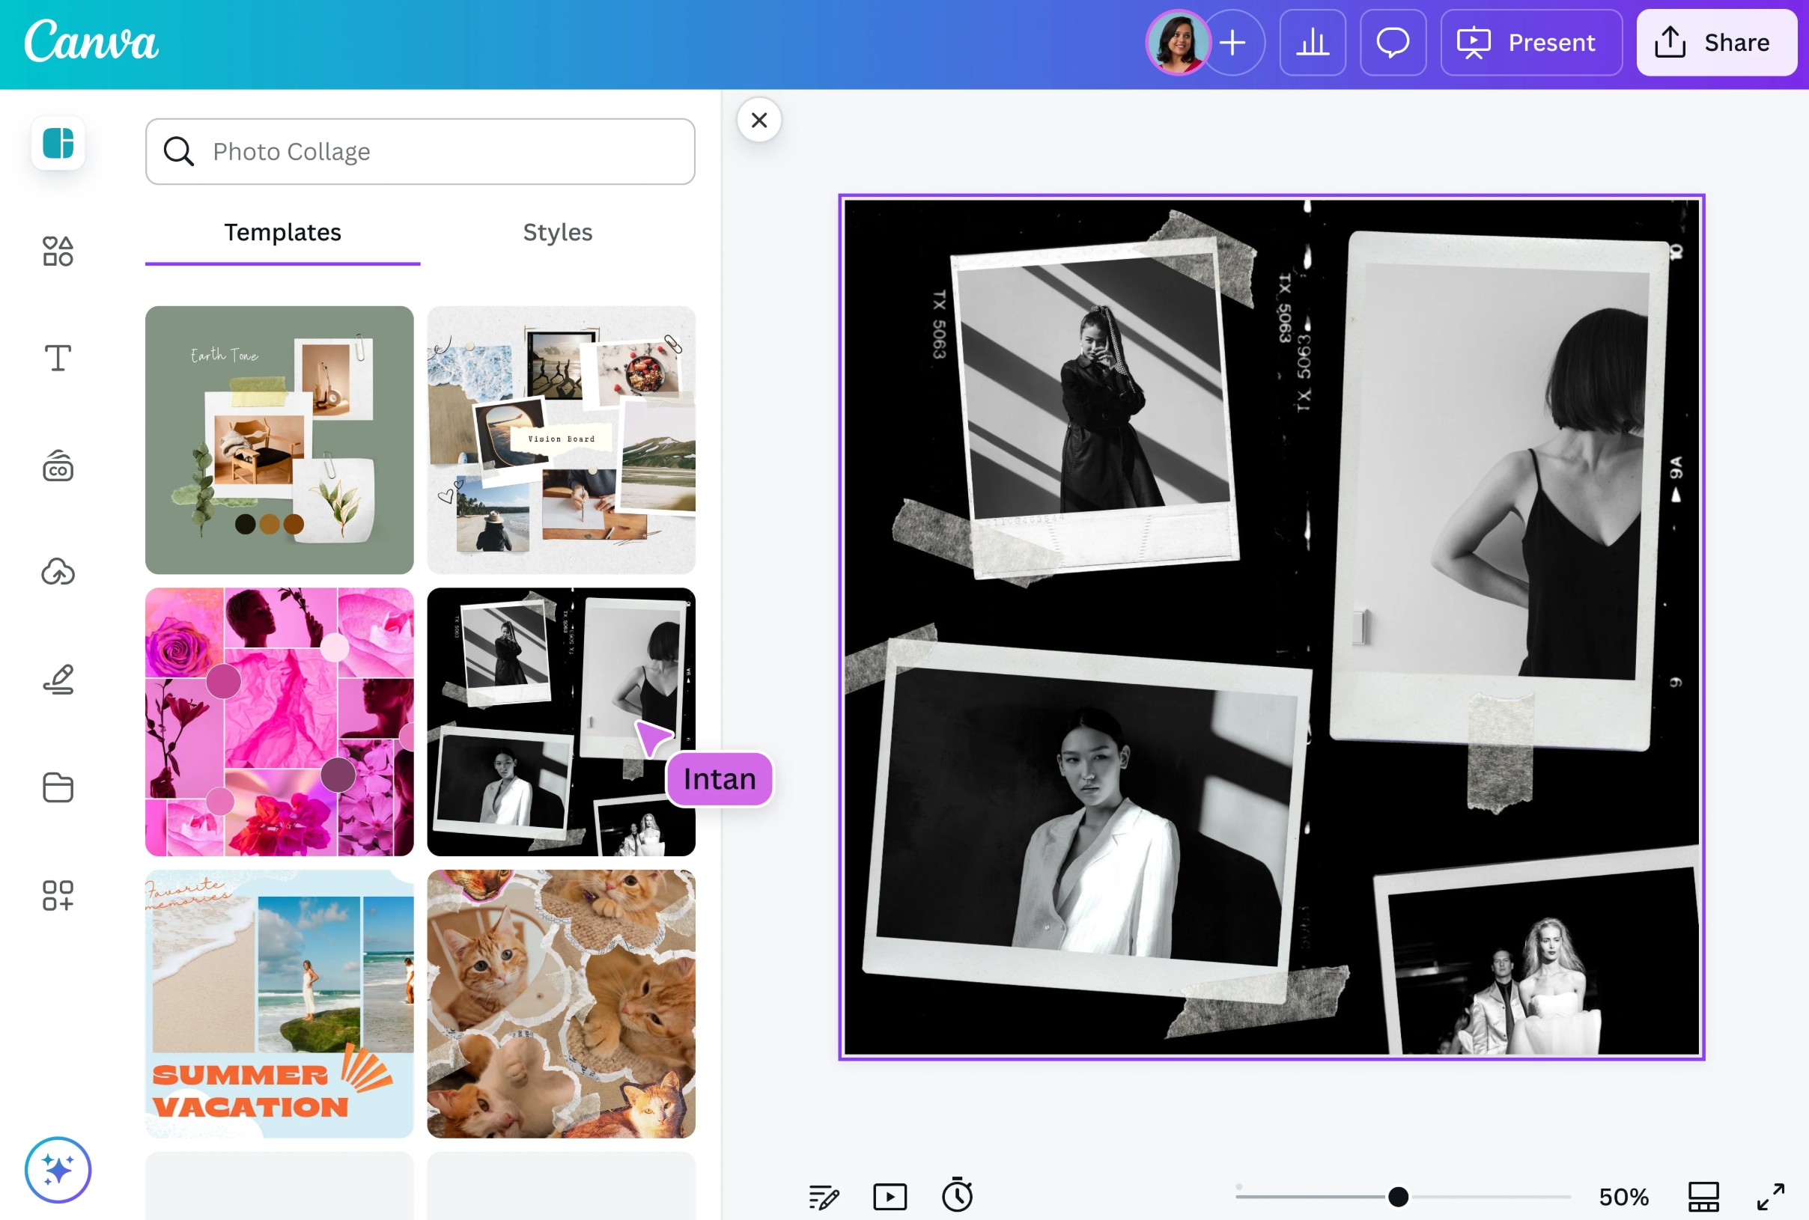
Task: Enter full screen mode
Action: point(1772,1196)
